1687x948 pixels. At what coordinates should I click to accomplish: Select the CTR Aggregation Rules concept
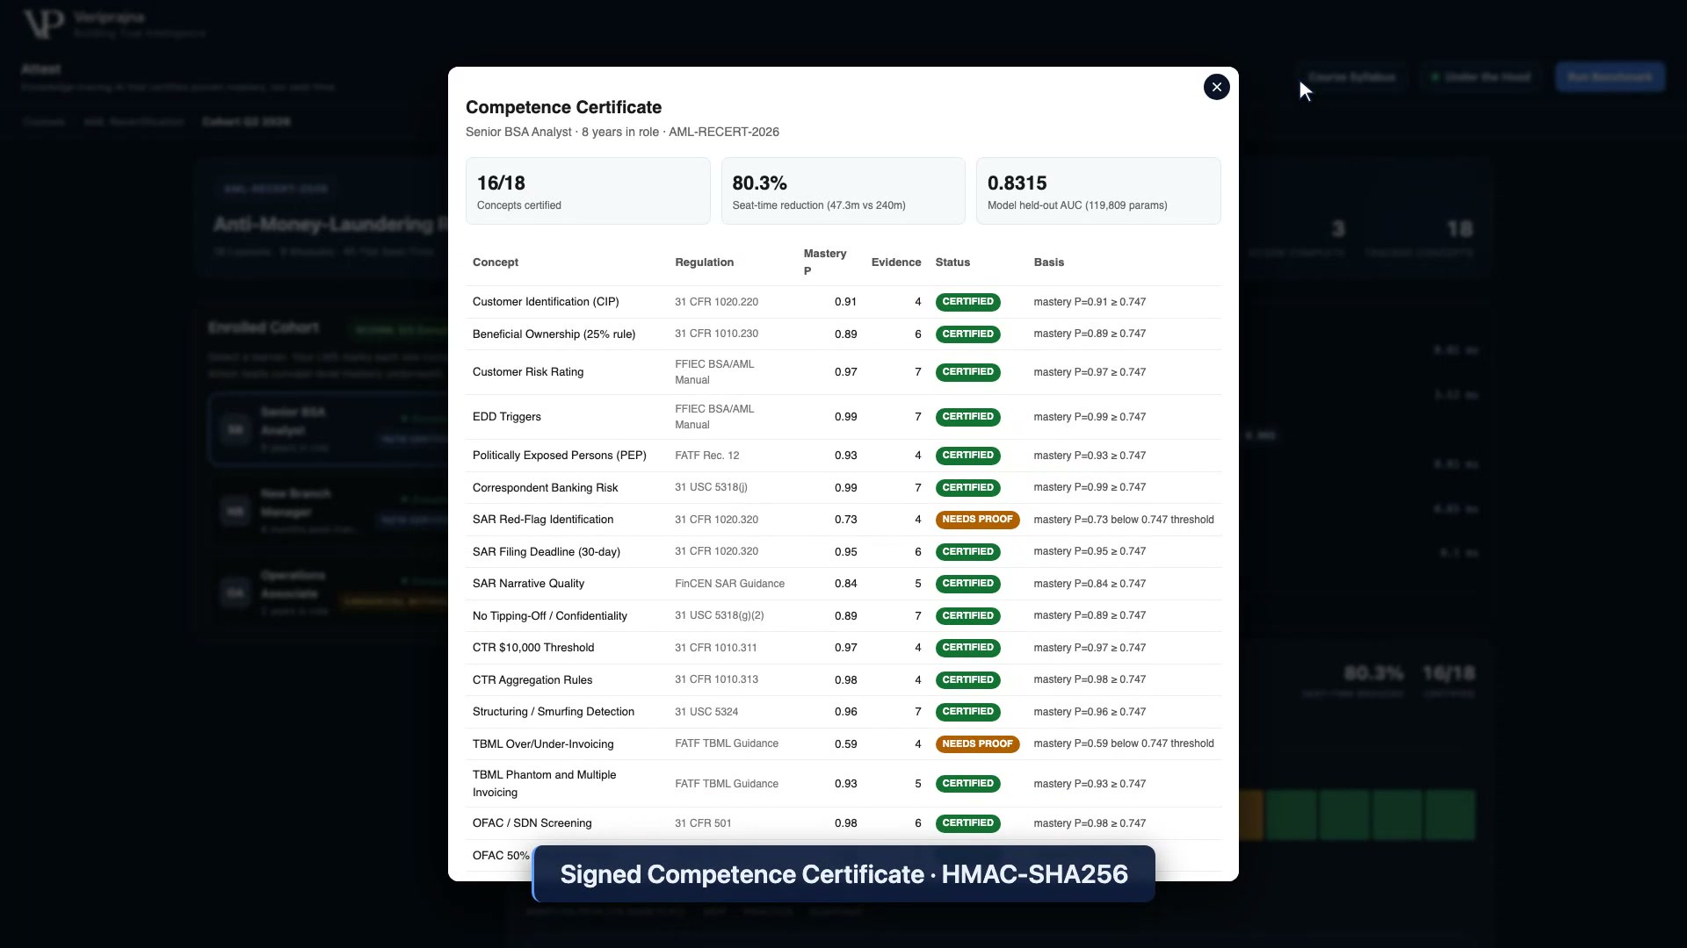532,680
